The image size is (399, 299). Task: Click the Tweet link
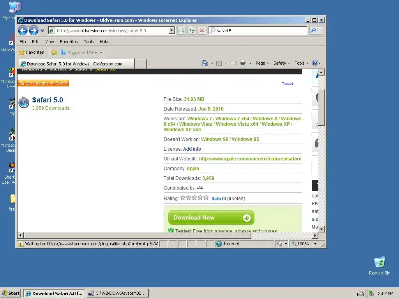[x=287, y=84]
